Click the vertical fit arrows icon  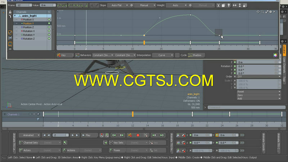point(240,5)
